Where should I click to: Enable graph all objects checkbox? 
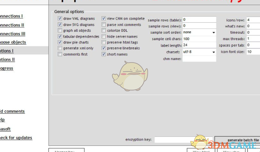pos(60,30)
